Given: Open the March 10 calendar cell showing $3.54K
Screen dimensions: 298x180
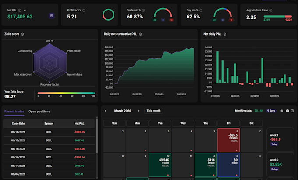Looking at the screenshot, I should 160,165.
